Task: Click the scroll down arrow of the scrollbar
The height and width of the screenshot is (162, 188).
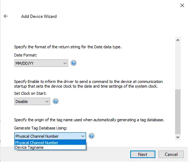Action: [178, 137]
